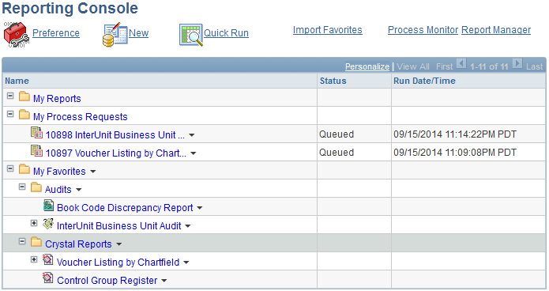Screen dimensions: 549x291
Task: Click the Control Group Register crystal icon
Action: pyautogui.click(x=48, y=278)
